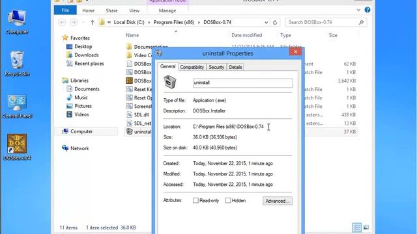Image resolution: width=417 pixels, height=234 pixels.
Task: Select the Documentation folder icon
Action: tap(129, 47)
